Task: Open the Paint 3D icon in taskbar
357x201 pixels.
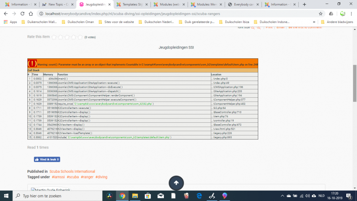Action: (225, 196)
